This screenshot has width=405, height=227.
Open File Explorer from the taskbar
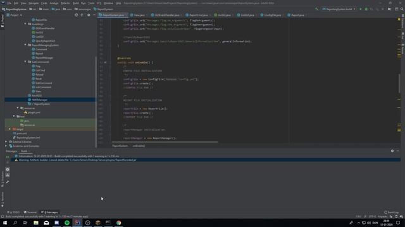36,223
